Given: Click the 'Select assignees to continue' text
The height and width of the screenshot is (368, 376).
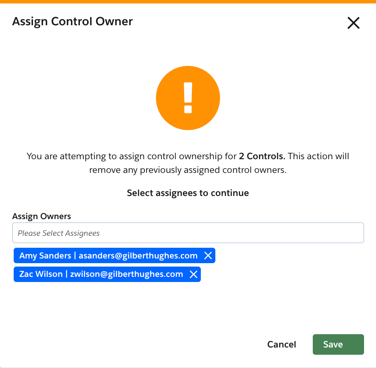Looking at the screenshot, I should click(x=188, y=193).
